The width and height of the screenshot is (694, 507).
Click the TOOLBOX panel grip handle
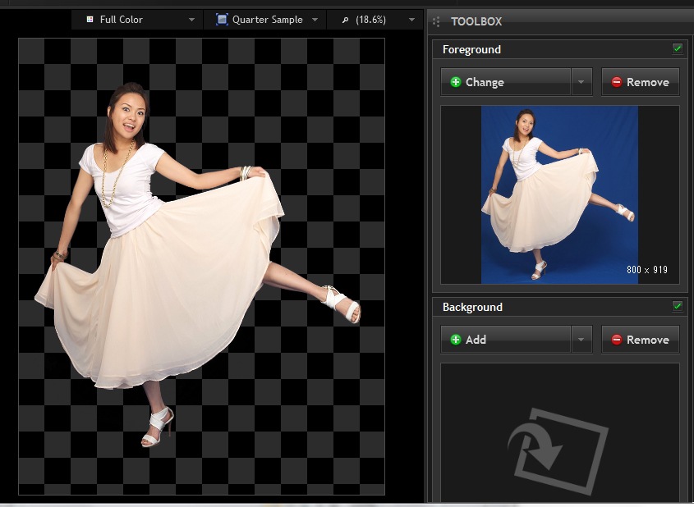[x=436, y=21]
